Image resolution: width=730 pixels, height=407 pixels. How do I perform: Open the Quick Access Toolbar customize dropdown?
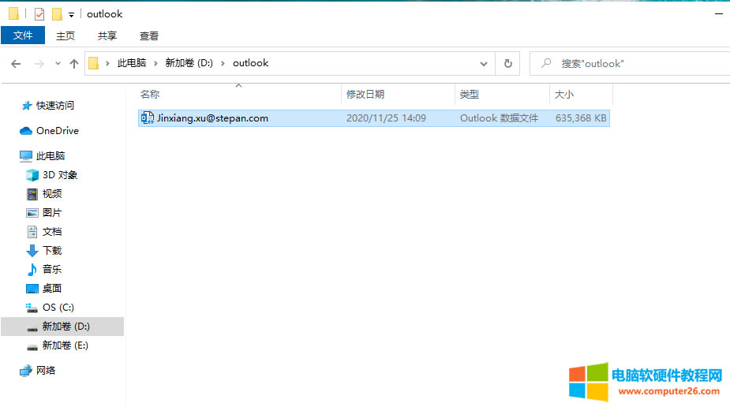(x=71, y=14)
